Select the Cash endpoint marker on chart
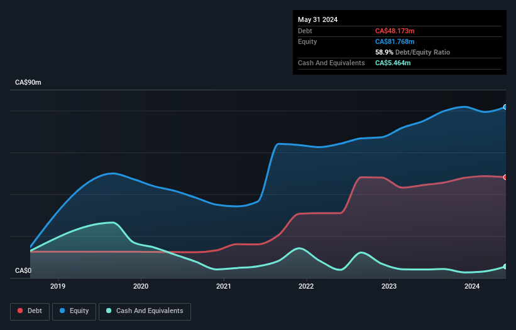The height and width of the screenshot is (330, 516). pyautogui.click(x=505, y=267)
